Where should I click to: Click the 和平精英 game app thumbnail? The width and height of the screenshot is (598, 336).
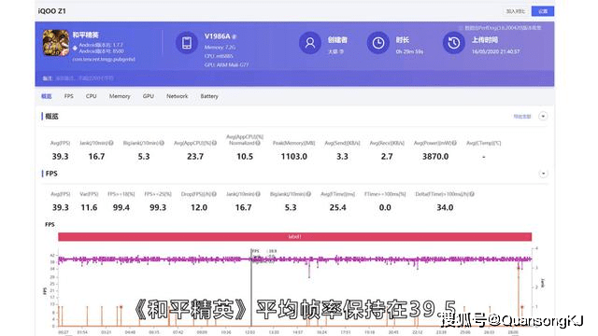pos(56,43)
